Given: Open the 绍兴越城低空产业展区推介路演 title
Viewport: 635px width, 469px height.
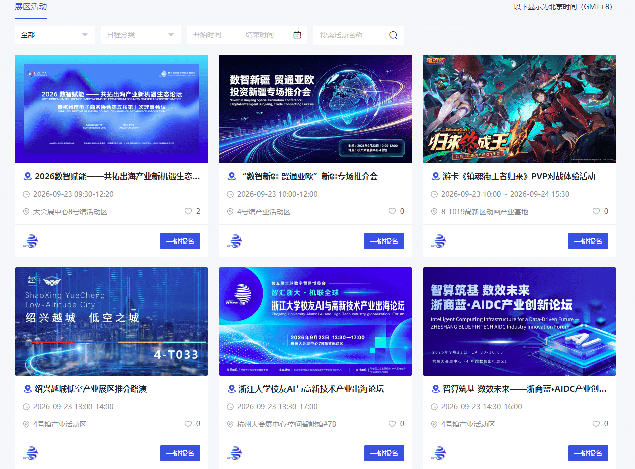Looking at the screenshot, I should coord(91,389).
